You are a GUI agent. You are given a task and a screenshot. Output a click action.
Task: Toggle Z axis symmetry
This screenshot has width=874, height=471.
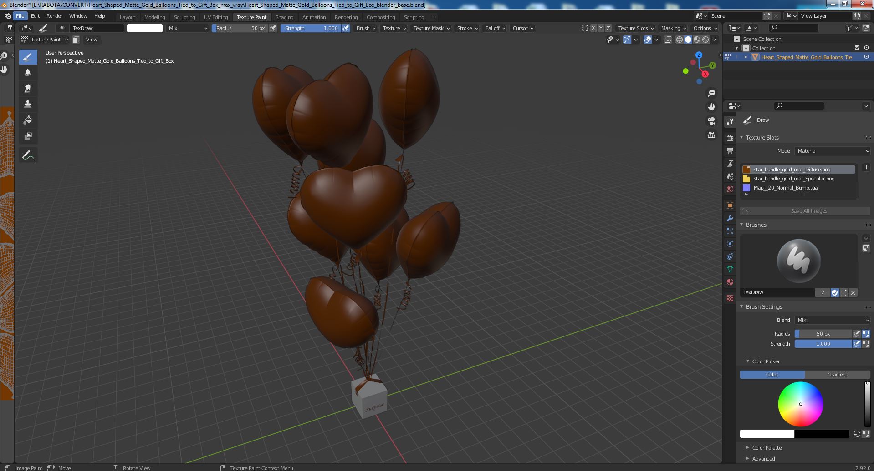pos(608,28)
